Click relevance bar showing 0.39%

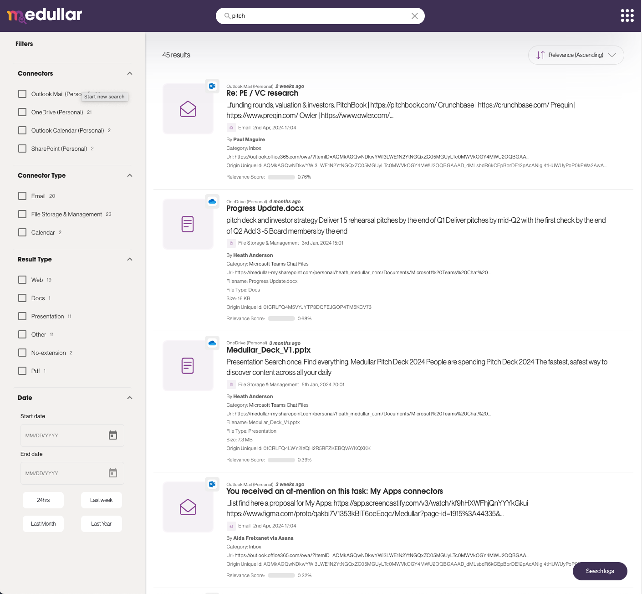coord(281,460)
